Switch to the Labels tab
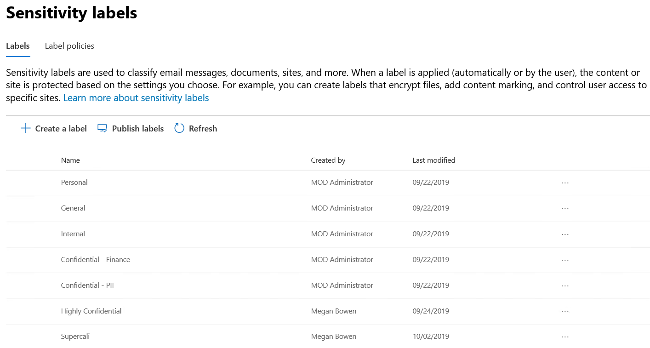This screenshot has width=650, height=348. click(18, 46)
